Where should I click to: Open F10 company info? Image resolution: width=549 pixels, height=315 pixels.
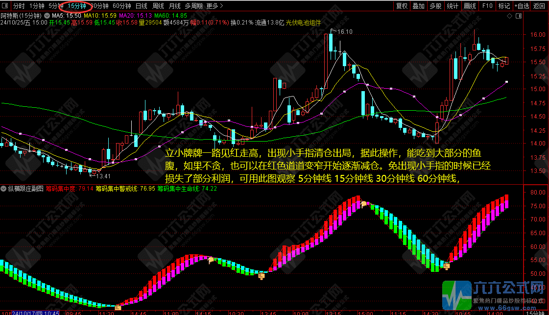tap(487, 6)
